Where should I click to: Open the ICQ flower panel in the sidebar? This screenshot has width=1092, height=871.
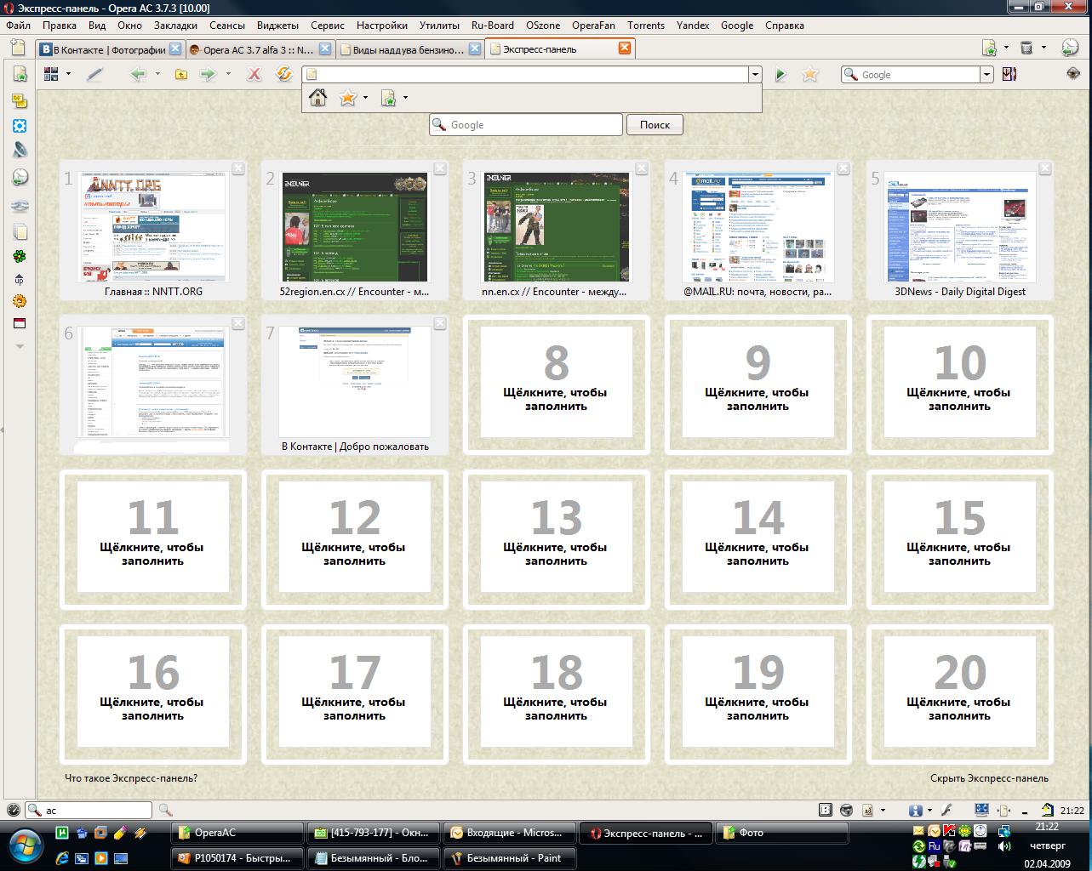tap(20, 256)
